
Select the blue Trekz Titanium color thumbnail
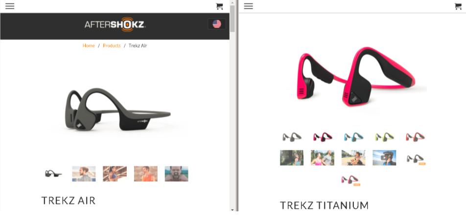pos(353,137)
